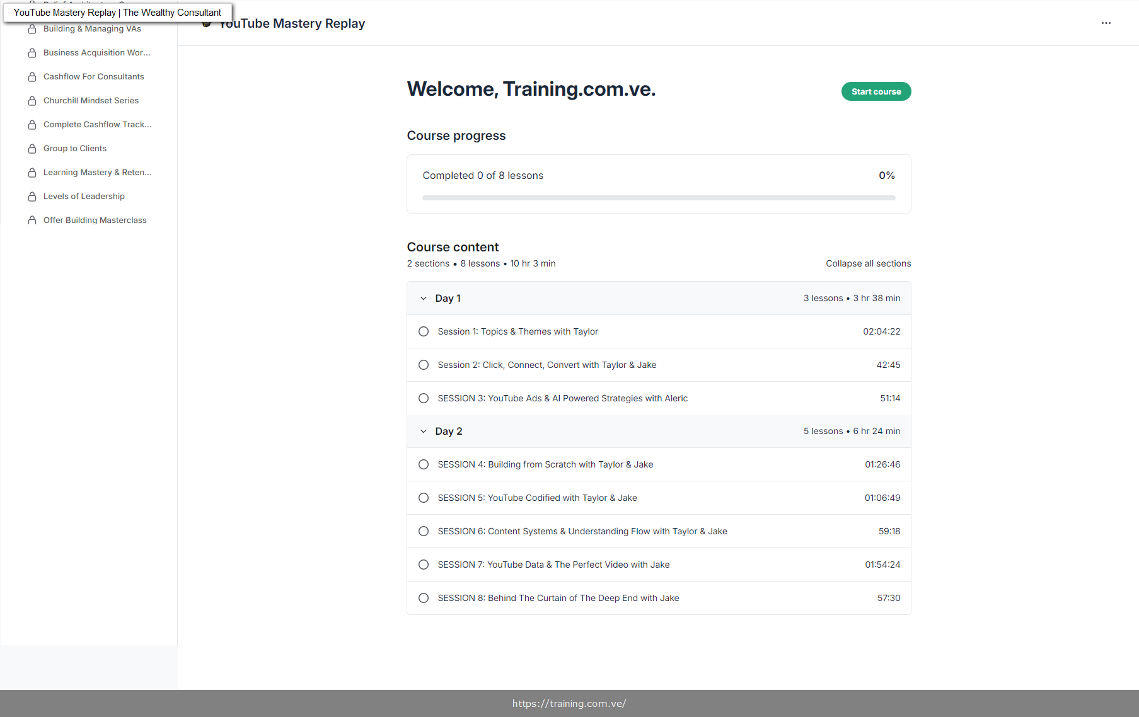This screenshot has height=717, width=1139.
Task: Click the course progress bar
Action: 658,197
